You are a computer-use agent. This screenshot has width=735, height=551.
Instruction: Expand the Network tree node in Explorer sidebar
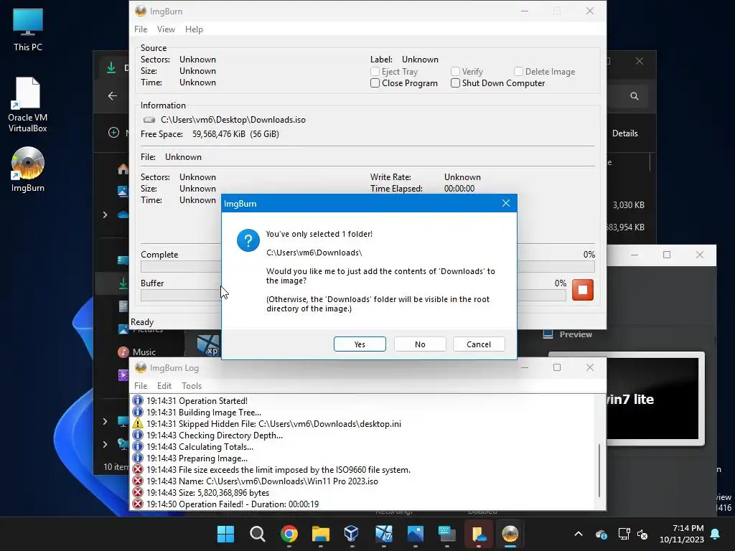[x=105, y=443]
